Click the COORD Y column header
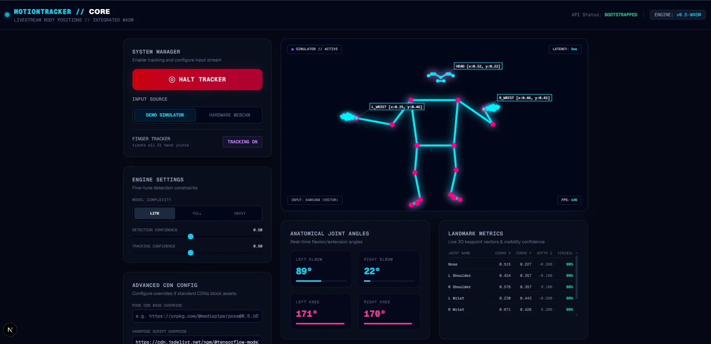 pos(523,253)
